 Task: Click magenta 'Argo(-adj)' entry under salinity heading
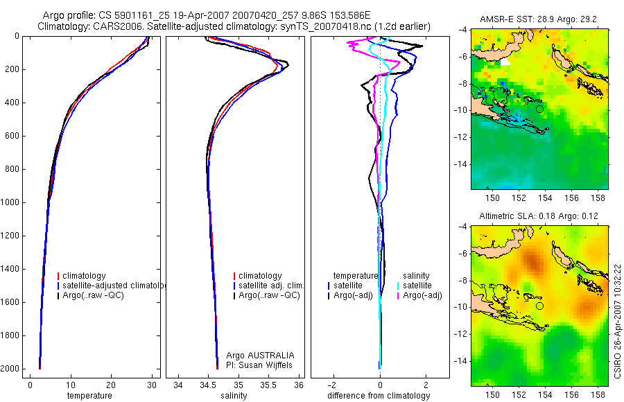point(423,295)
